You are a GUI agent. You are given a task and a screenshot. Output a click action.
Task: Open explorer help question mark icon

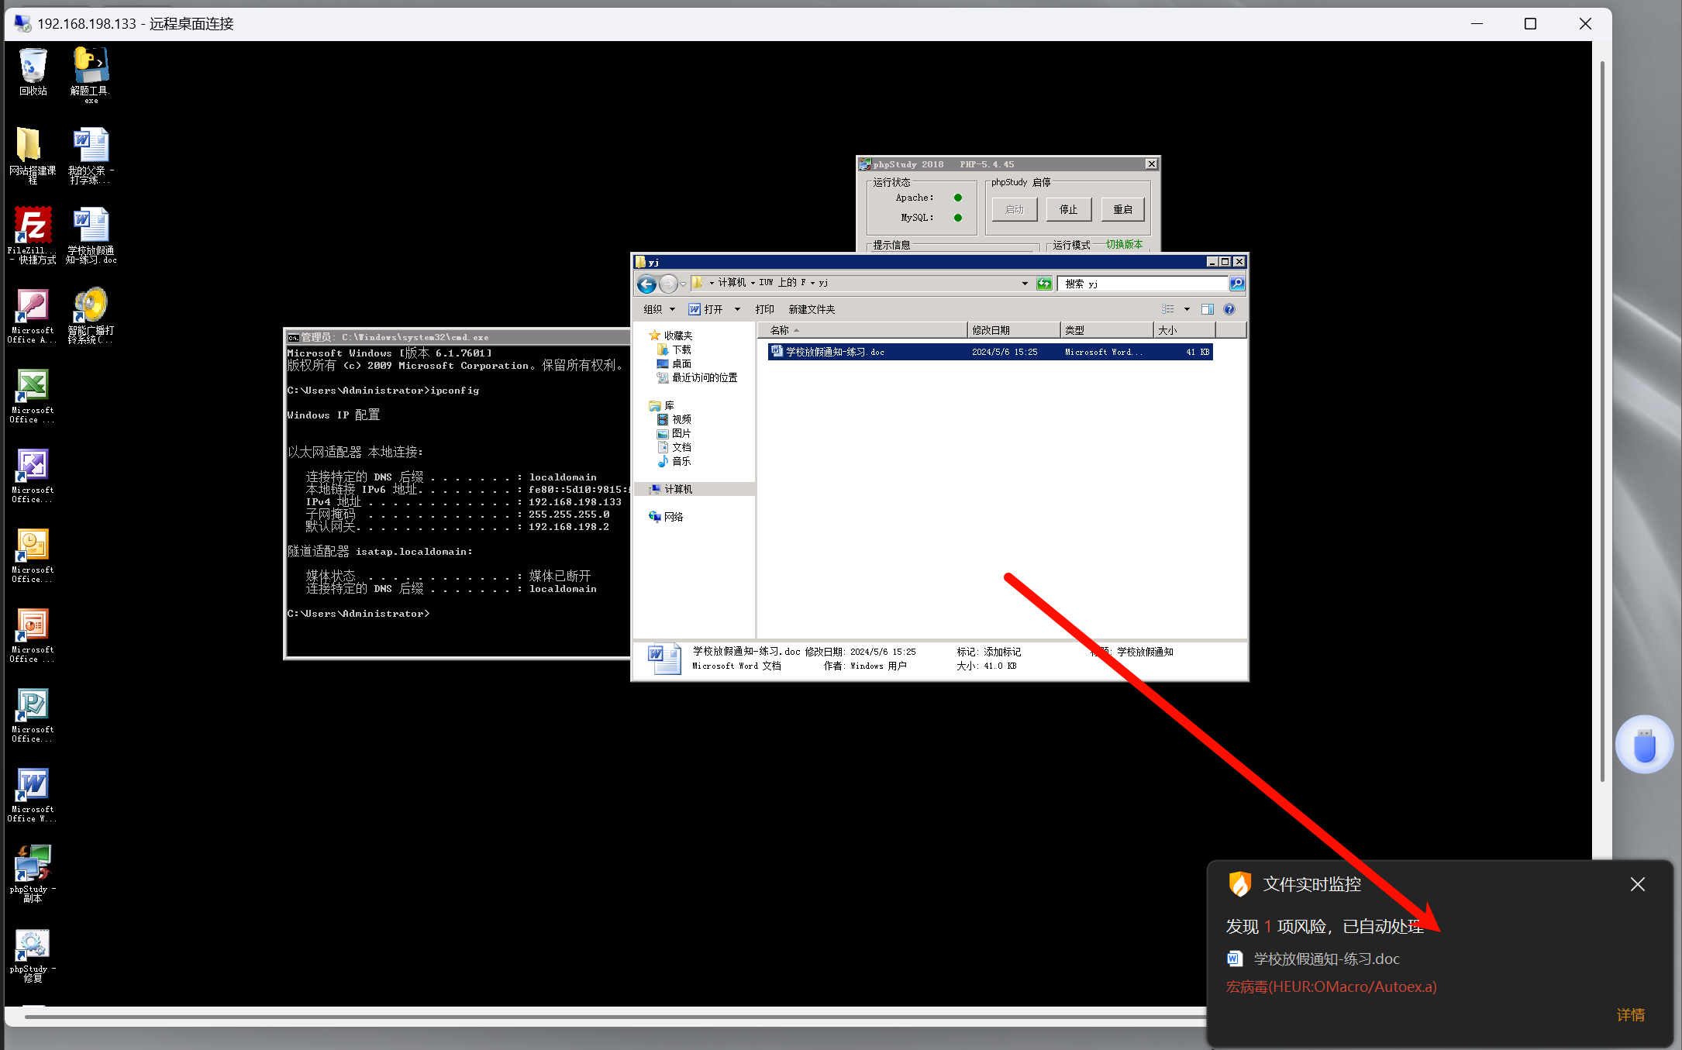pyautogui.click(x=1229, y=309)
